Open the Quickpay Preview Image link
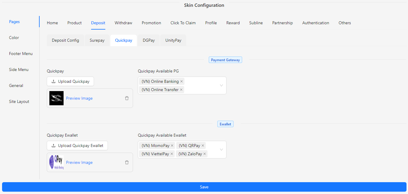This screenshot has height=194, width=408. pos(79,98)
